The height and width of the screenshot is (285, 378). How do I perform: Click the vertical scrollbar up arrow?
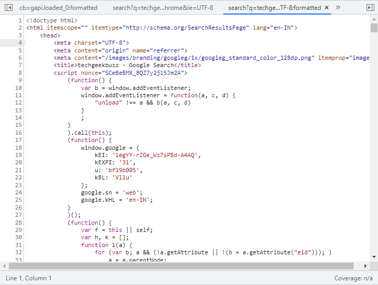pyautogui.click(x=374, y=19)
